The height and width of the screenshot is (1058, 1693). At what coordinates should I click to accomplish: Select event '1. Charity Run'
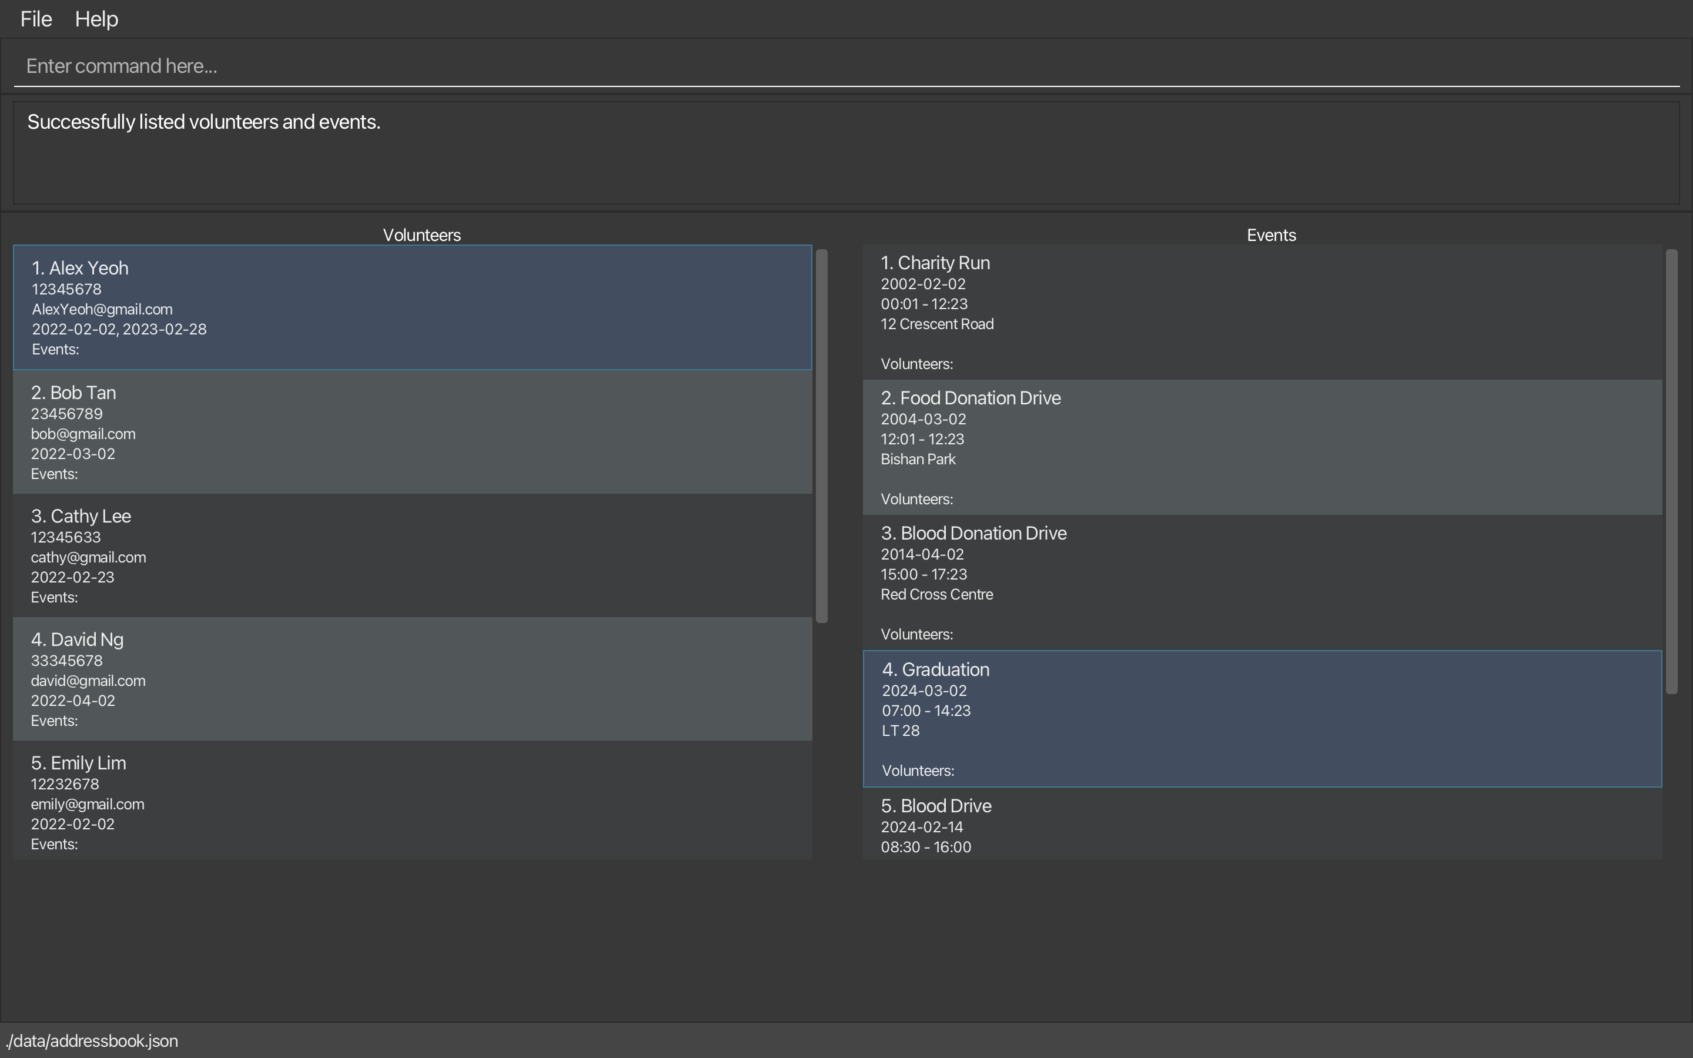coord(1262,312)
